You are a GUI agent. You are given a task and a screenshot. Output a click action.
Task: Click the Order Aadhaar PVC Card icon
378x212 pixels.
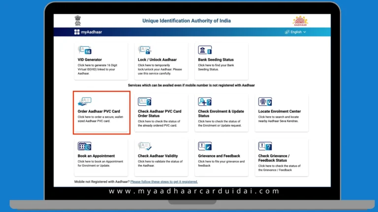(84, 102)
